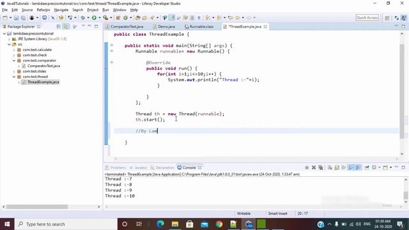Screen dimensions: 409x230
Task: Click Remove Launch (X) console icon
Action: [x=314, y=167]
